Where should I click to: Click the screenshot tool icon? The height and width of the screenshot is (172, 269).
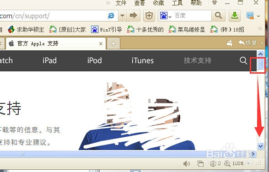[250, 16]
